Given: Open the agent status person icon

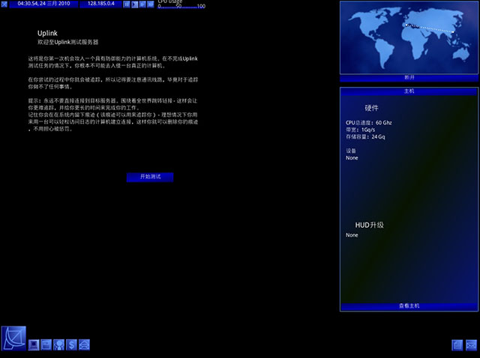Looking at the screenshot, I should click(x=58, y=345).
